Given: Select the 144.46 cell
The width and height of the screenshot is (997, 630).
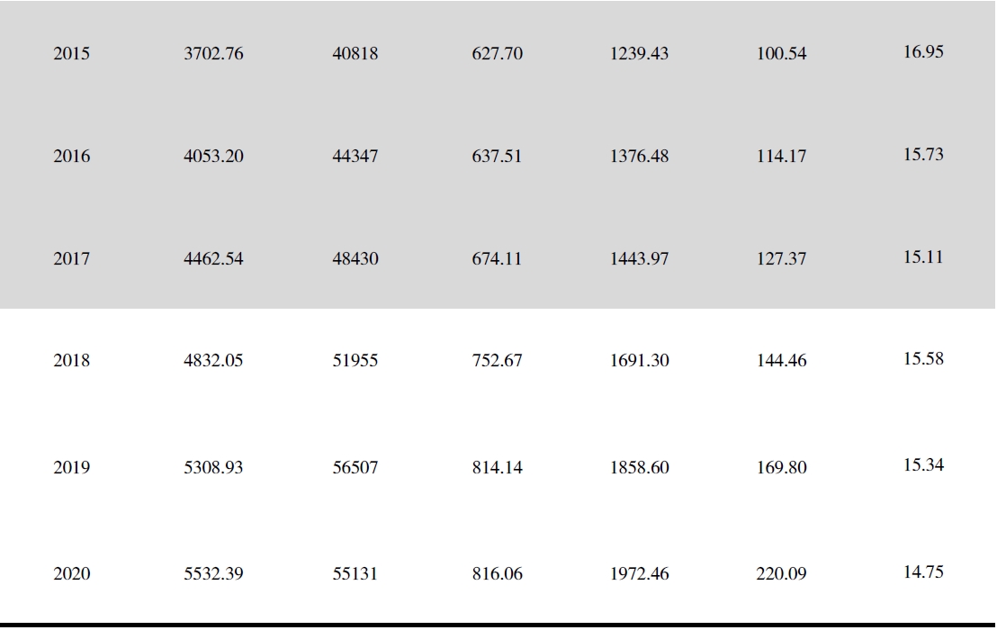Looking at the screenshot, I should pos(781,361).
